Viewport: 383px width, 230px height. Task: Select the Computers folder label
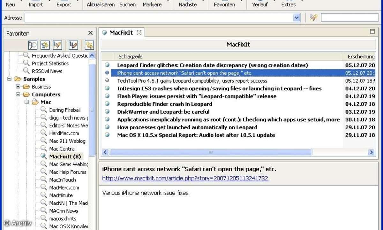46,94
